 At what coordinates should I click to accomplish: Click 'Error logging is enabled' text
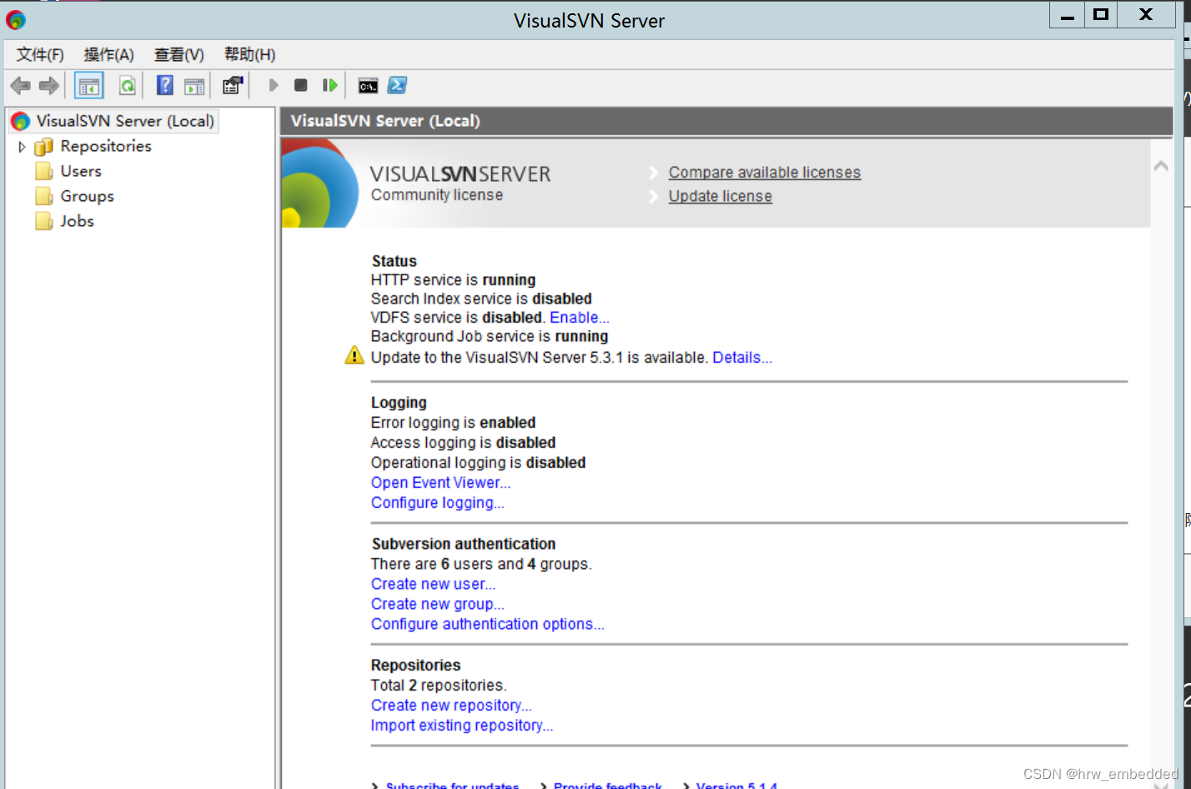click(x=454, y=423)
